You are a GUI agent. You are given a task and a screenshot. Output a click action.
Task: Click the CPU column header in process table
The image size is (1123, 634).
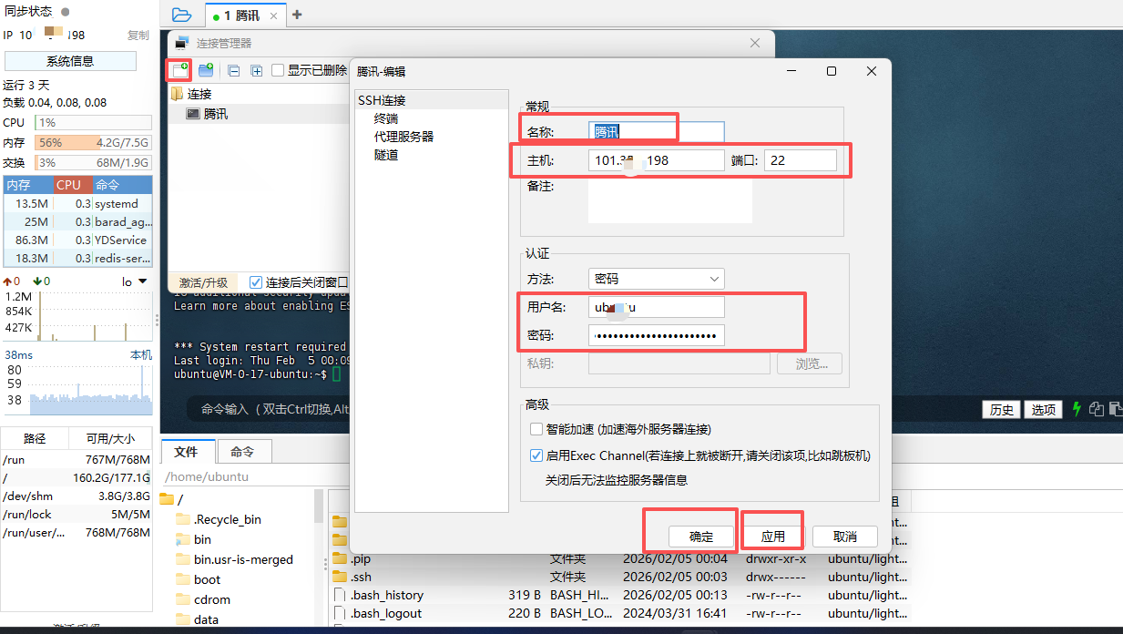[x=73, y=184]
